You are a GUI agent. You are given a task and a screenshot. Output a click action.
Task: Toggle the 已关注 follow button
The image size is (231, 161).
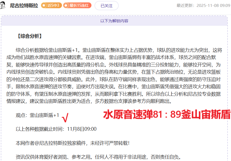[x=106, y=6]
